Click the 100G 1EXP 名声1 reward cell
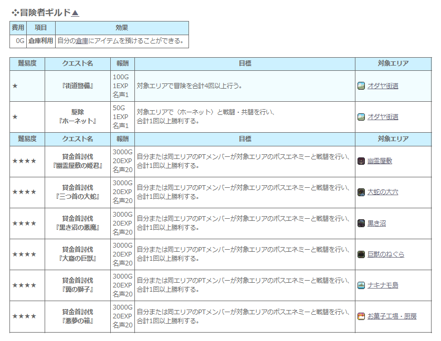Image resolution: width=441 pixels, height=341 pixels. [x=123, y=86]
